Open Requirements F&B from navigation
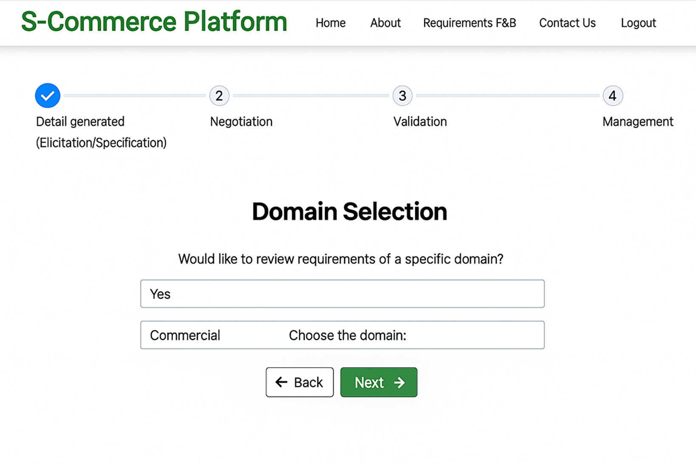Viewport: 696px width, 464px height. 469,23
